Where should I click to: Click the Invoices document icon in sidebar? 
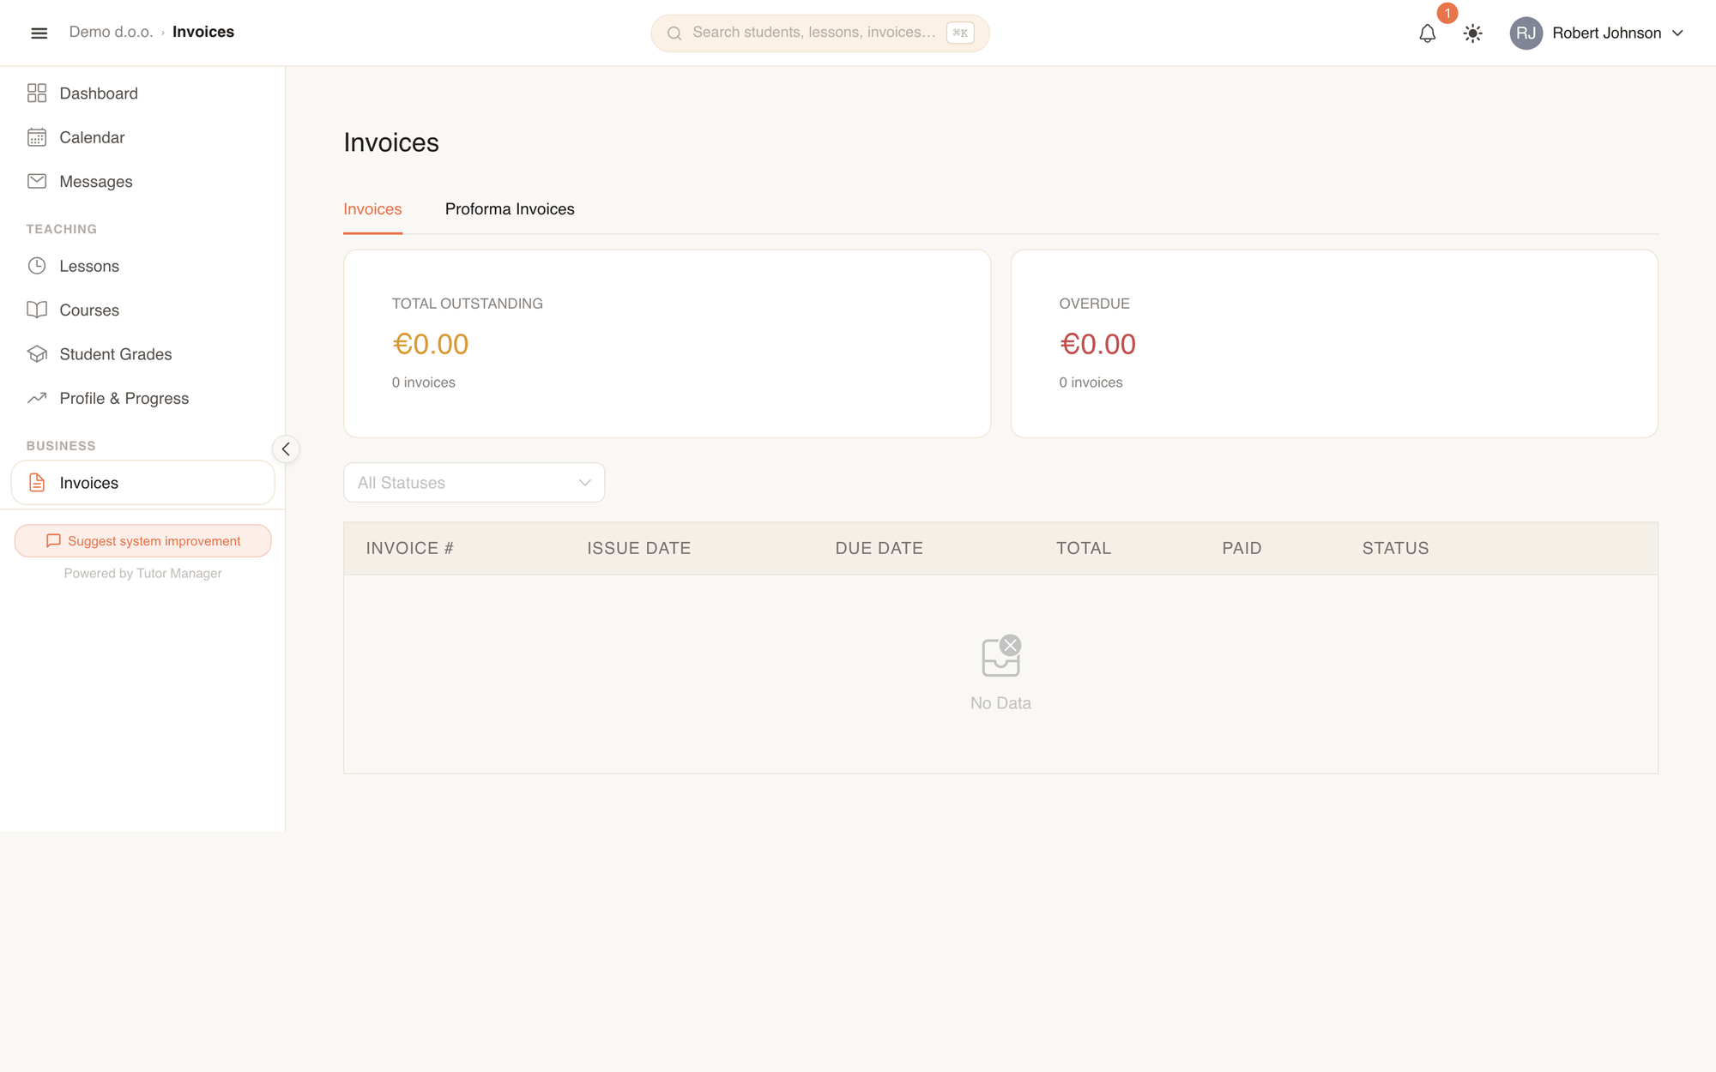tap(37, 483)
